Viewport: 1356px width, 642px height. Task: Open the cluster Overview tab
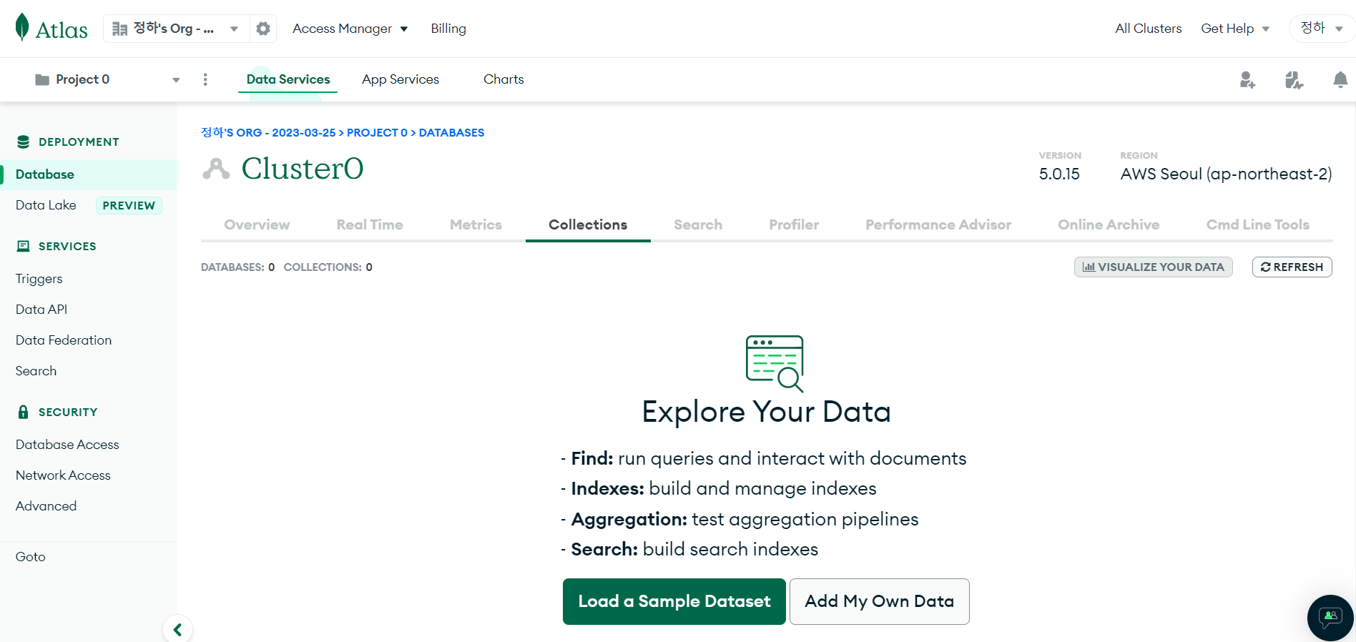click(x=257, y=224)
